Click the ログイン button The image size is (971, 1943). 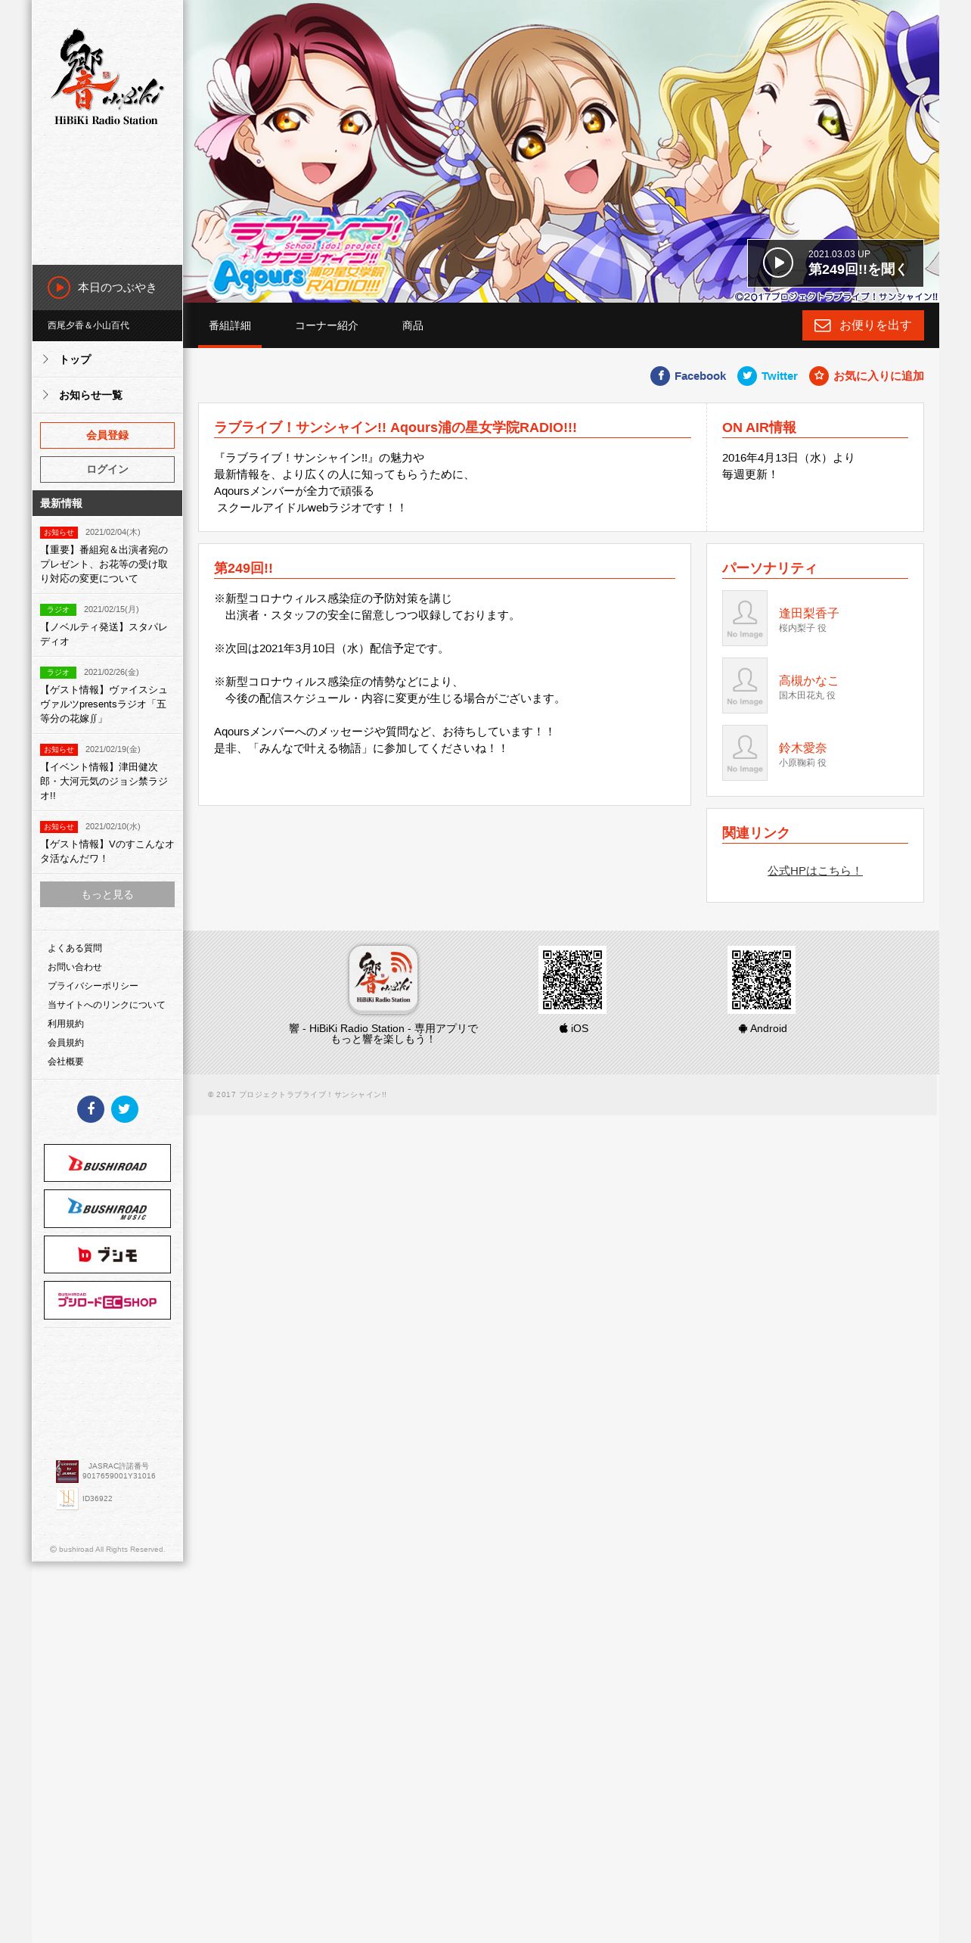point(107,469)
